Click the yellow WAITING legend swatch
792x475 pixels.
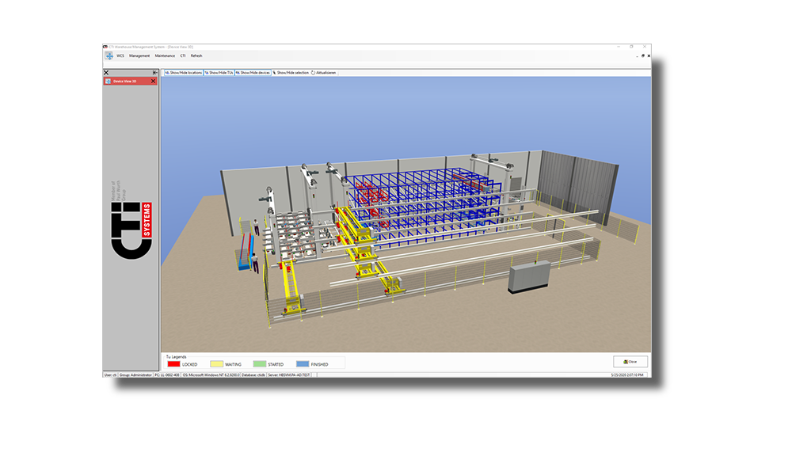(217, 364)
